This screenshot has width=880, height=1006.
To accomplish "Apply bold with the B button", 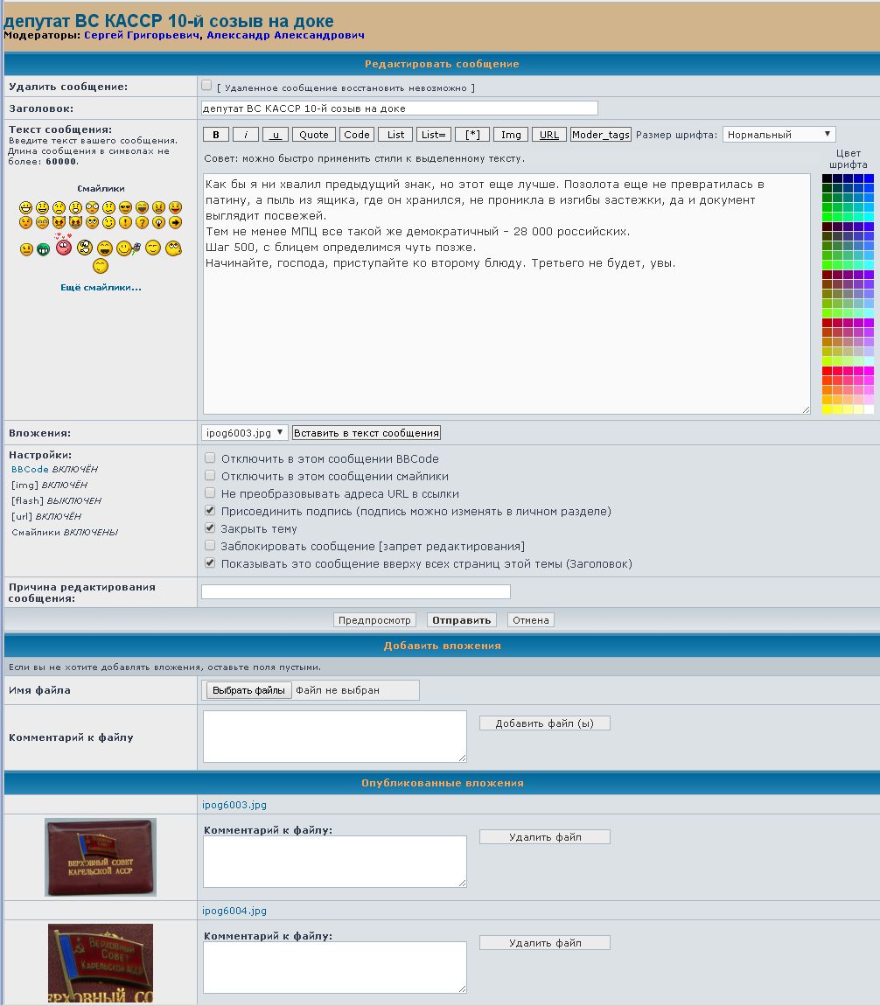I will point(216,135).
